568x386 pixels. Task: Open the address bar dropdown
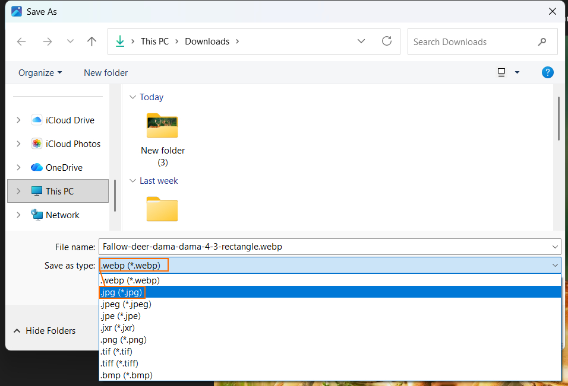pyautogui.click(x=361, y=42)
